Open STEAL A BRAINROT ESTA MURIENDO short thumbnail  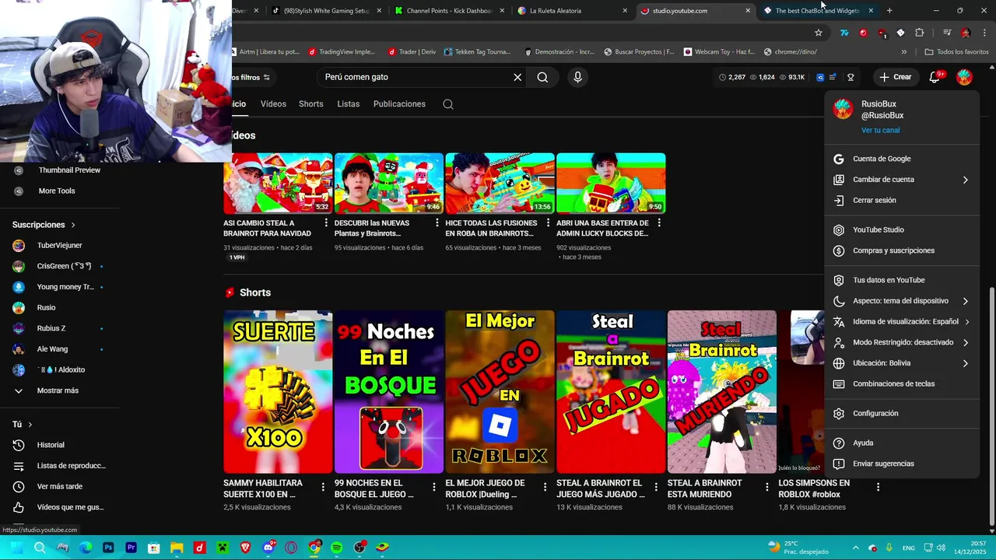(x=722, y=392)
